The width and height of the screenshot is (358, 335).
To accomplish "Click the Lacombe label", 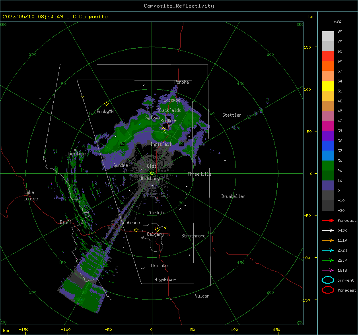I will point(172,100).
